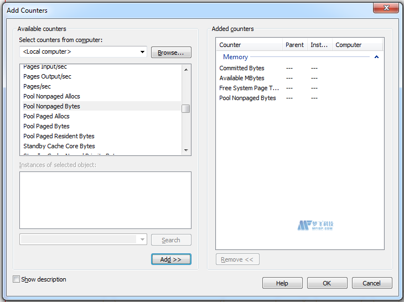Image resolution: width=404 pixels, height=302 pixels.
Task: Collapse the Memory group chevron
Action: pyautogui.click(x=376, y=57)
